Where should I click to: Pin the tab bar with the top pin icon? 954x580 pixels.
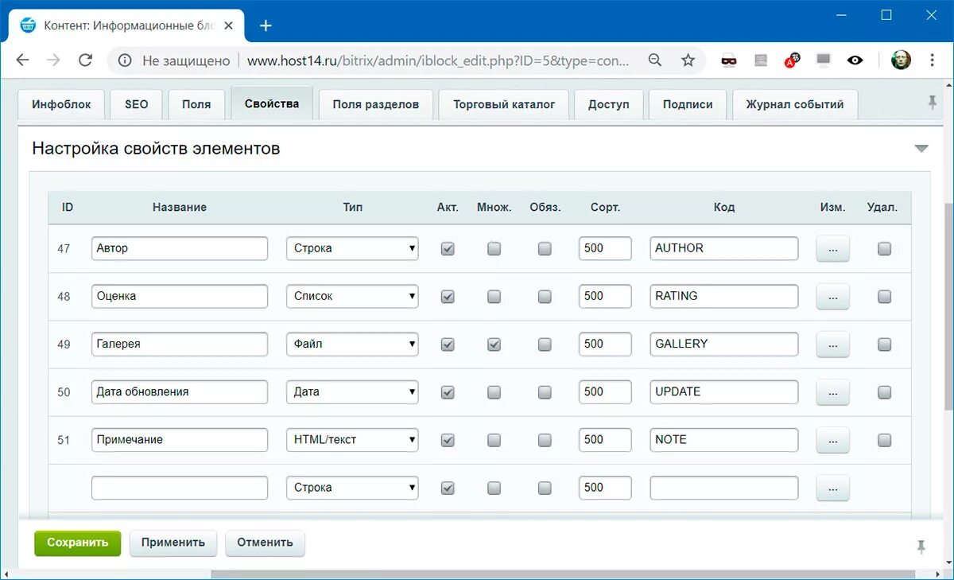[x=932, y=102]
